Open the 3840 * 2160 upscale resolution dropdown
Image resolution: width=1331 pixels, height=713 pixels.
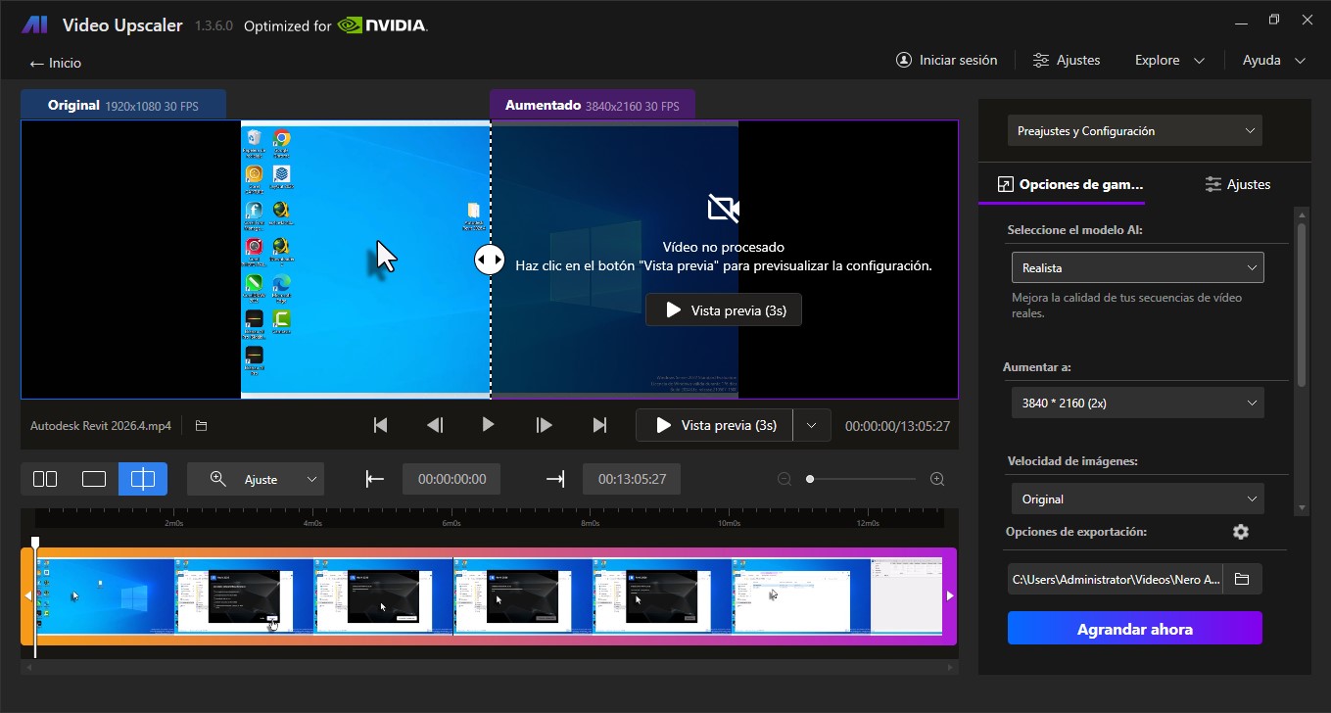tap(1137, 402)
